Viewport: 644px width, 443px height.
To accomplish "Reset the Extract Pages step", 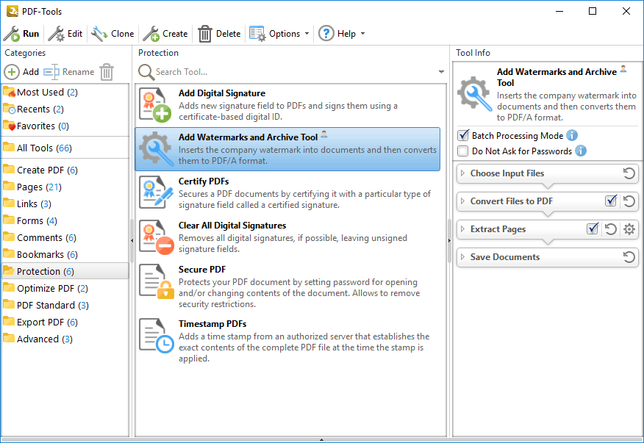I will click(x=611, y=229).
